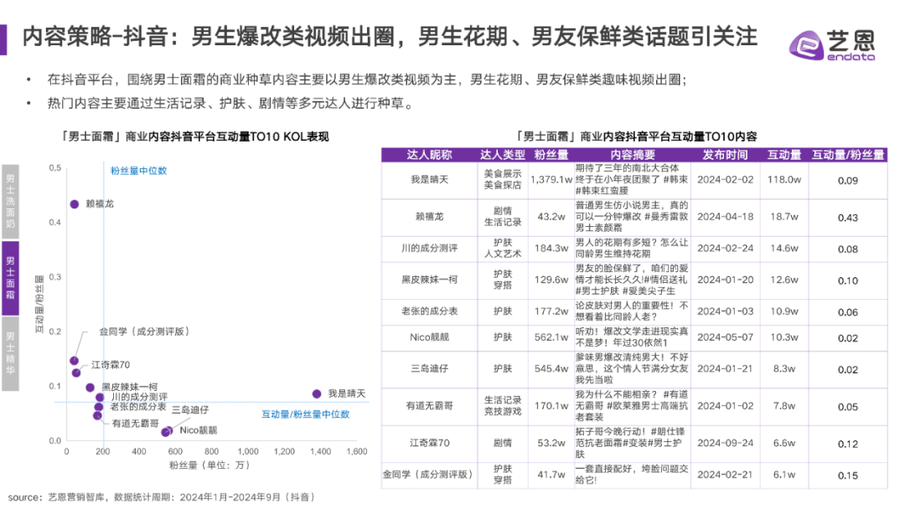Viewport: 905px width, 509px height.
Task: Click the 黑皮辣妹一柯 name cell in table
Action: [x=429, y=280]
